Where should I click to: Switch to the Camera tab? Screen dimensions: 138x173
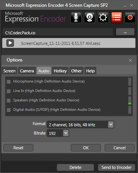click(27, 71)
